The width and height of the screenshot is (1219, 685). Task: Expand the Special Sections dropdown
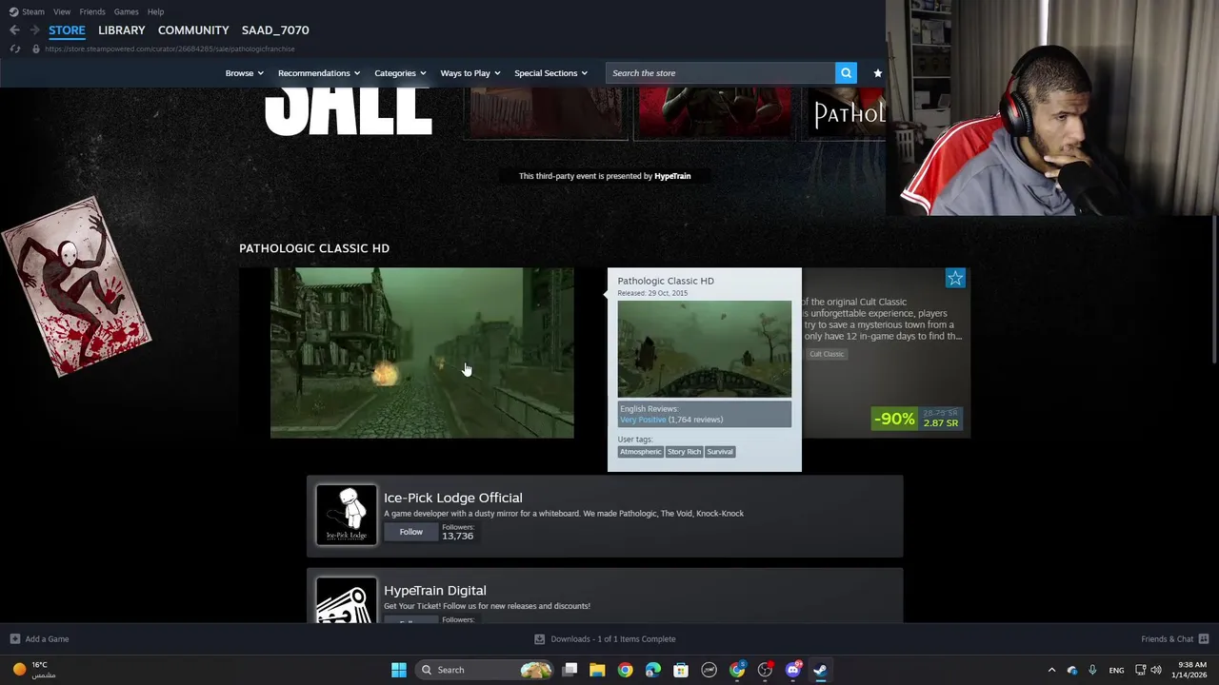point(550,73)
